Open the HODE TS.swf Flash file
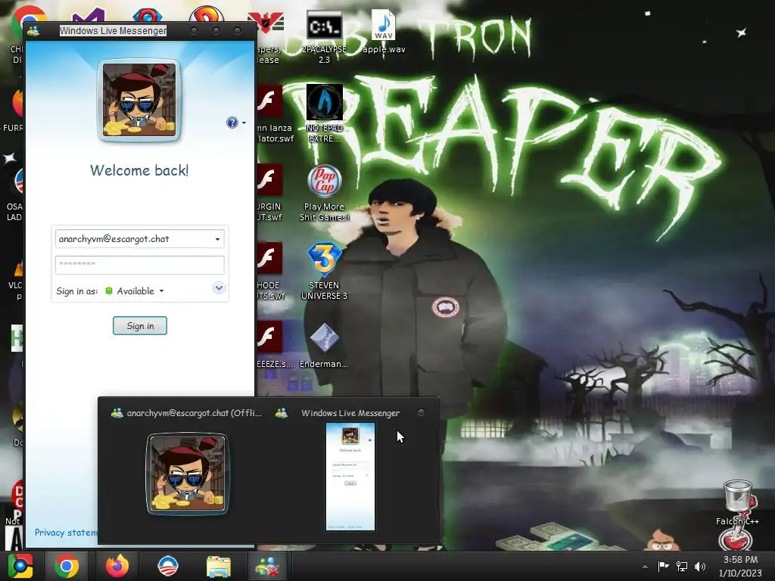Image resolution: width=775 pixels, height=581 pixels. tap(270, 272)
